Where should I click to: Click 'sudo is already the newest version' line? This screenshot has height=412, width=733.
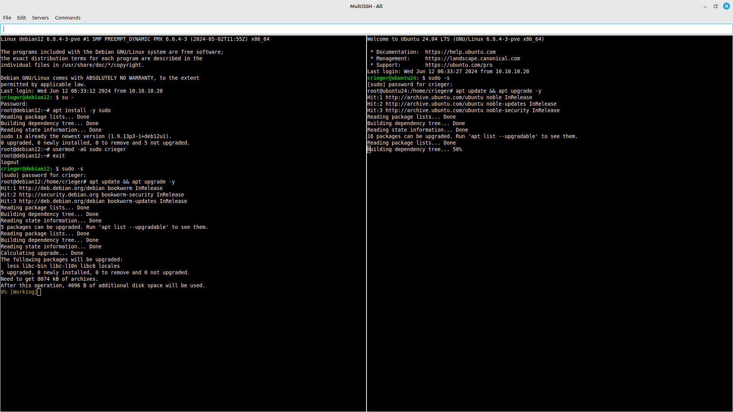(x=86, y=136)
